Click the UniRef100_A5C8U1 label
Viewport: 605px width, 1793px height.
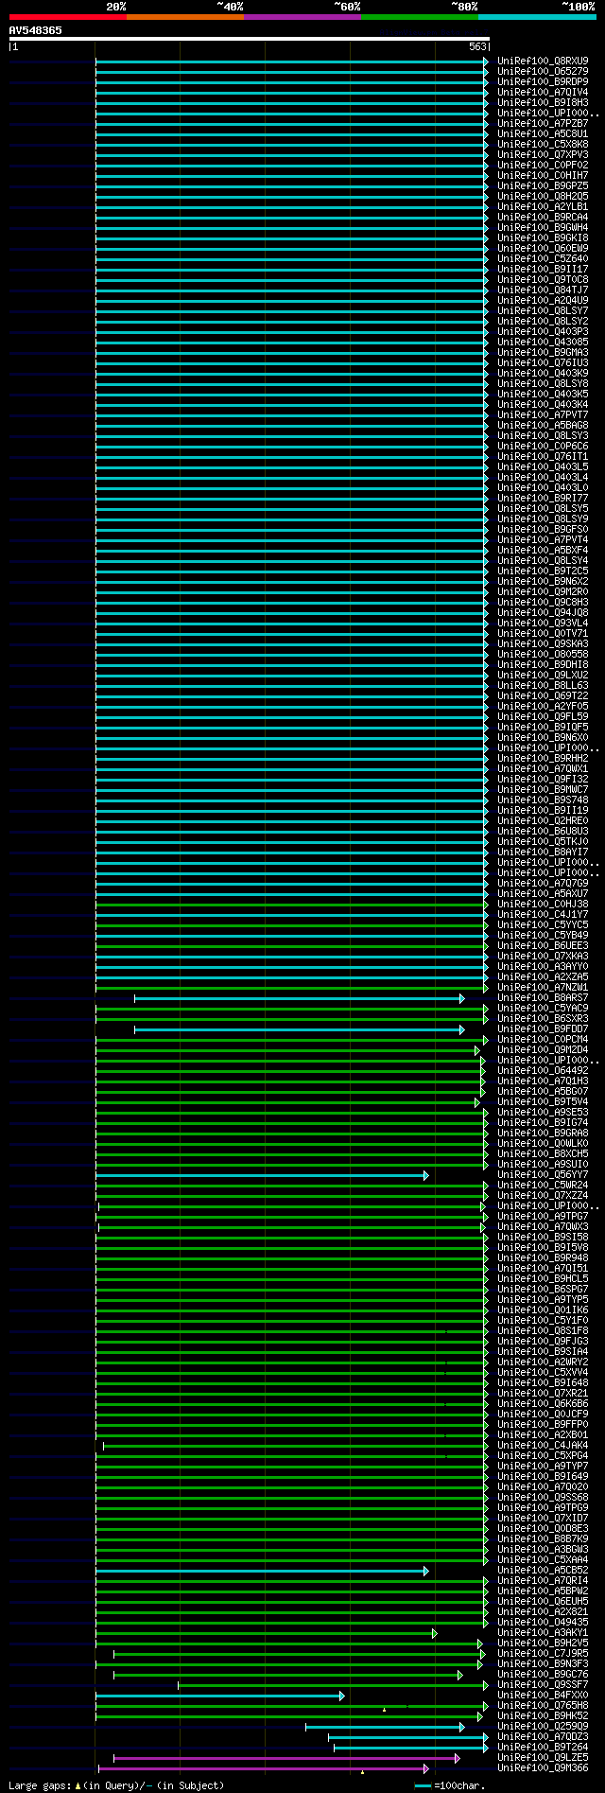pyautogui.click(x=543, y=133)
